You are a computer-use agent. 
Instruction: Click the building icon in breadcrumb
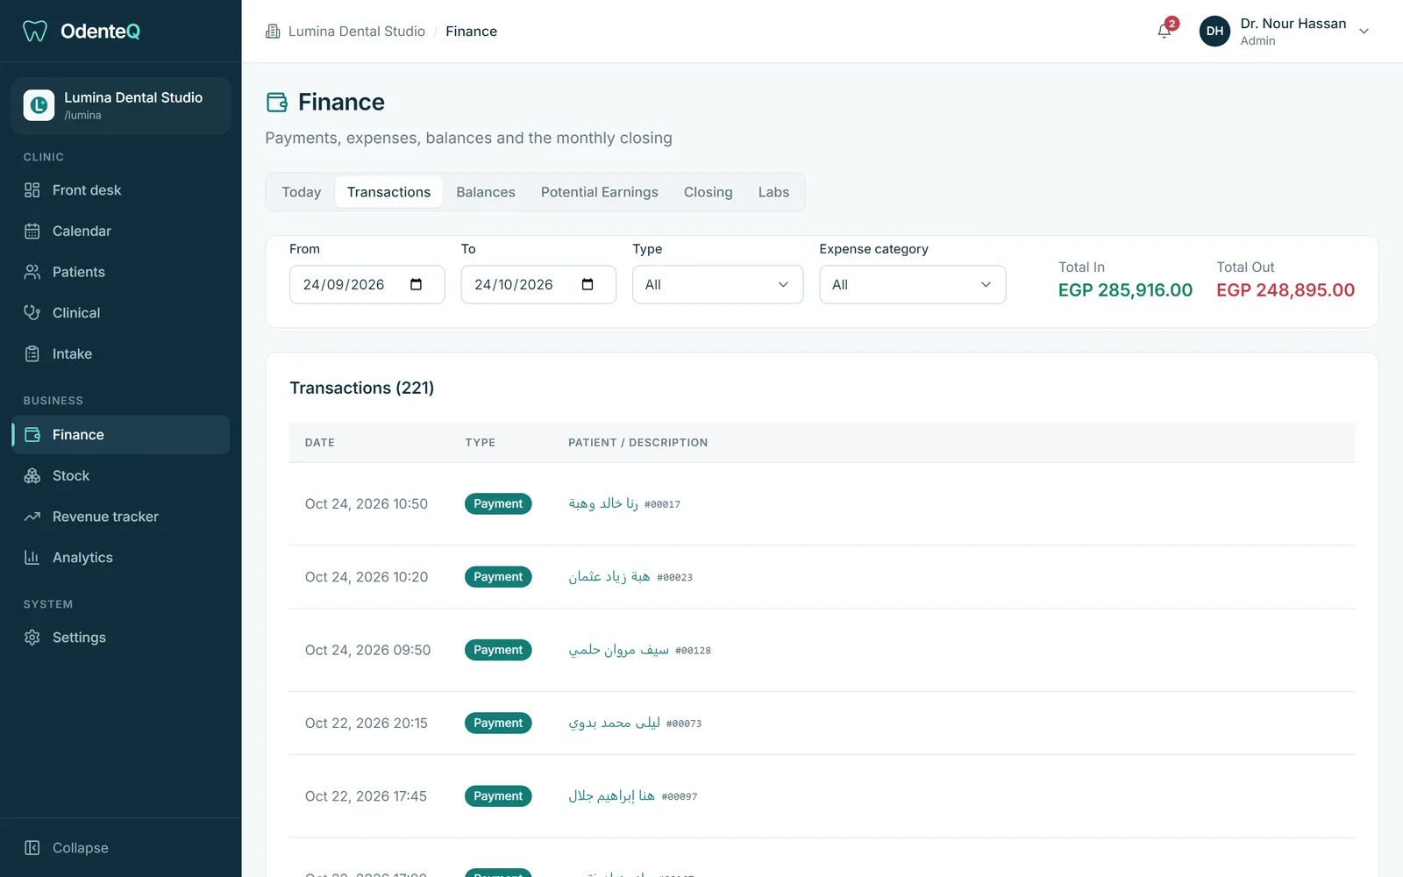(273, 32)
